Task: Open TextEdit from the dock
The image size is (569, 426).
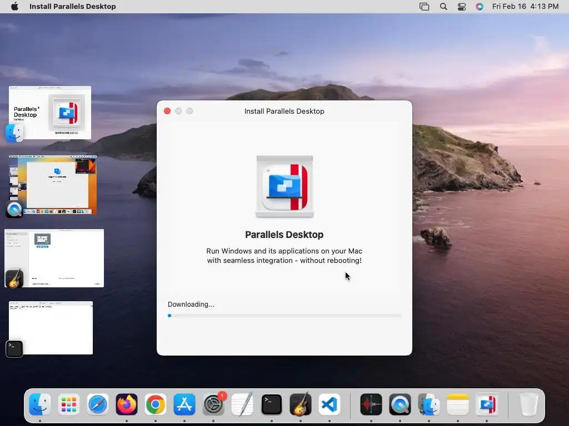Action: click(242, 404)
